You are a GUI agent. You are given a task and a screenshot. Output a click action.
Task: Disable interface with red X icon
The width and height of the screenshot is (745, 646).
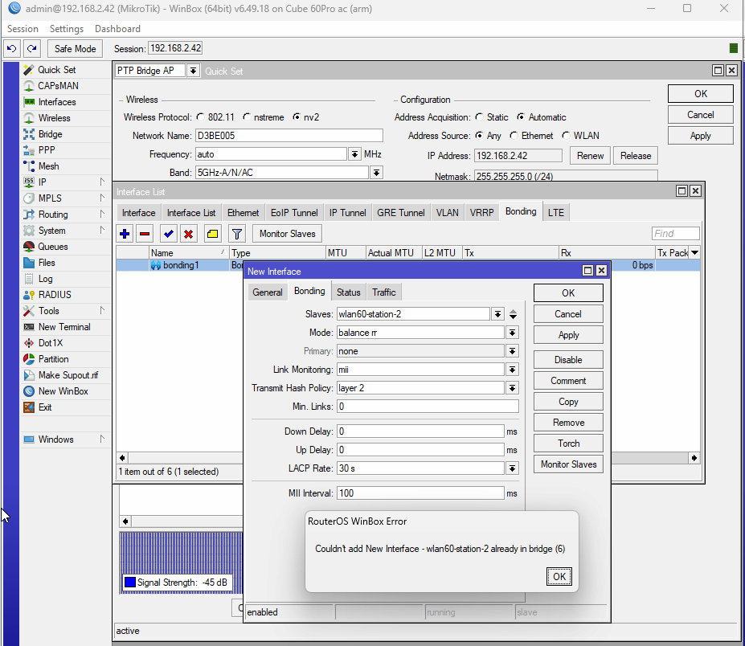click(x=189, y=234)
